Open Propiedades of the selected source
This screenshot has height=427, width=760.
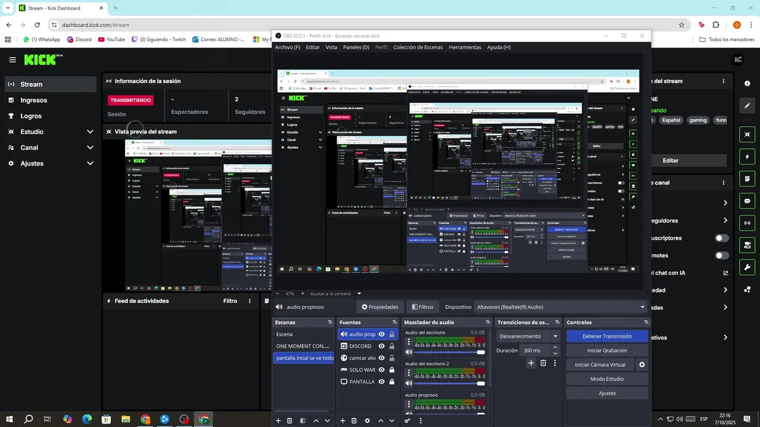pyautogui.click(x=380, y=307)
